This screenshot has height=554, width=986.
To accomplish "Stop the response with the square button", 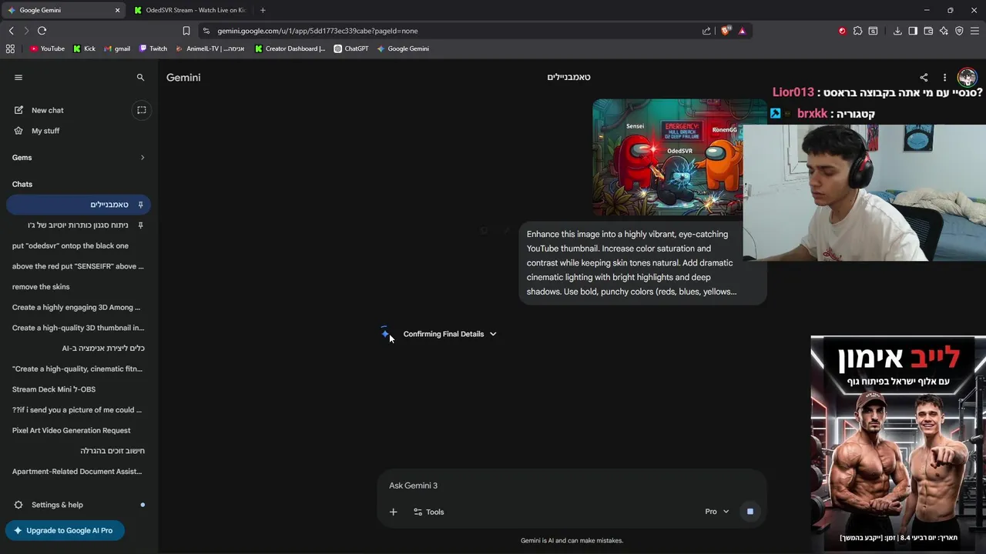I will click(x=750, y=512).
